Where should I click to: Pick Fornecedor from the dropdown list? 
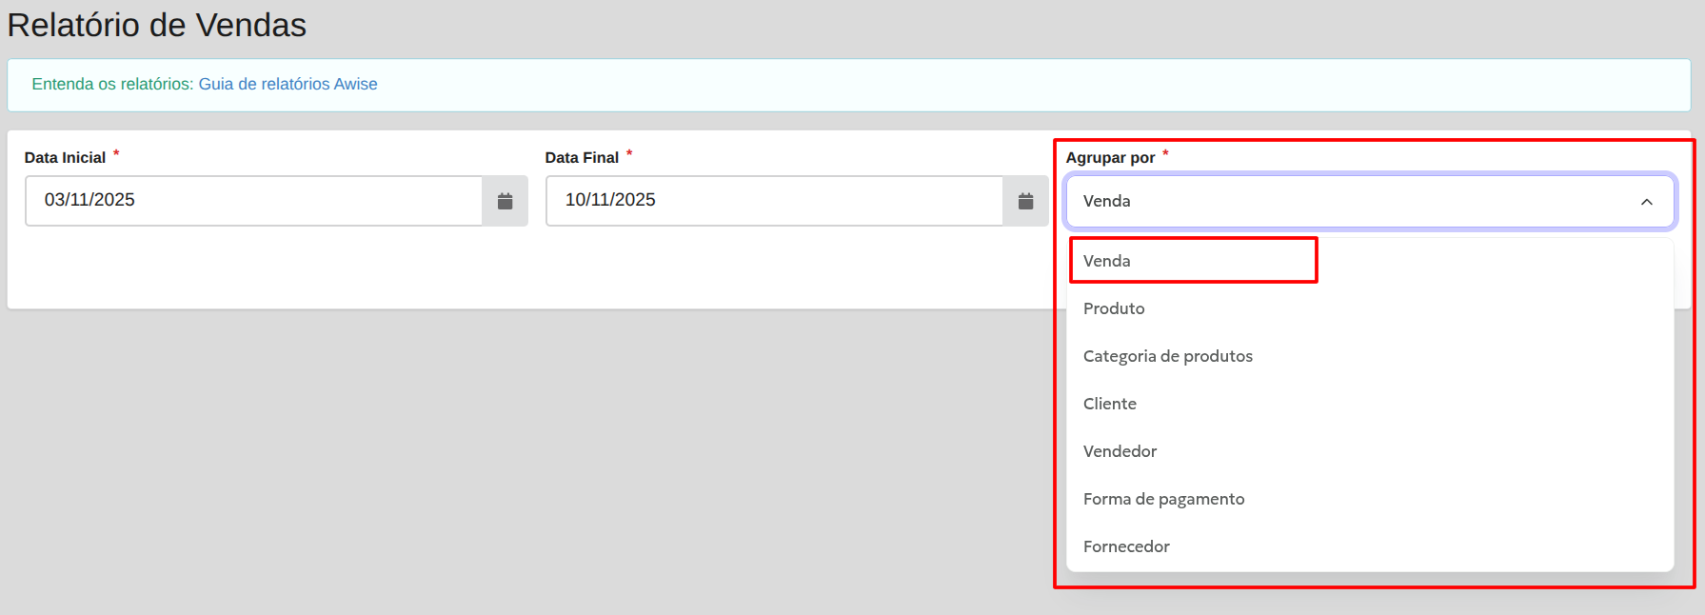1126,546
